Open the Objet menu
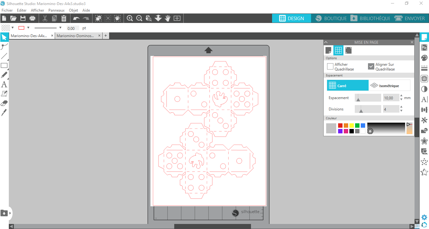 73,10
